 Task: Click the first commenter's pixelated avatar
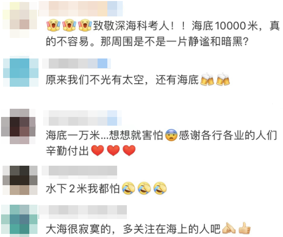(x=20, y=19)
